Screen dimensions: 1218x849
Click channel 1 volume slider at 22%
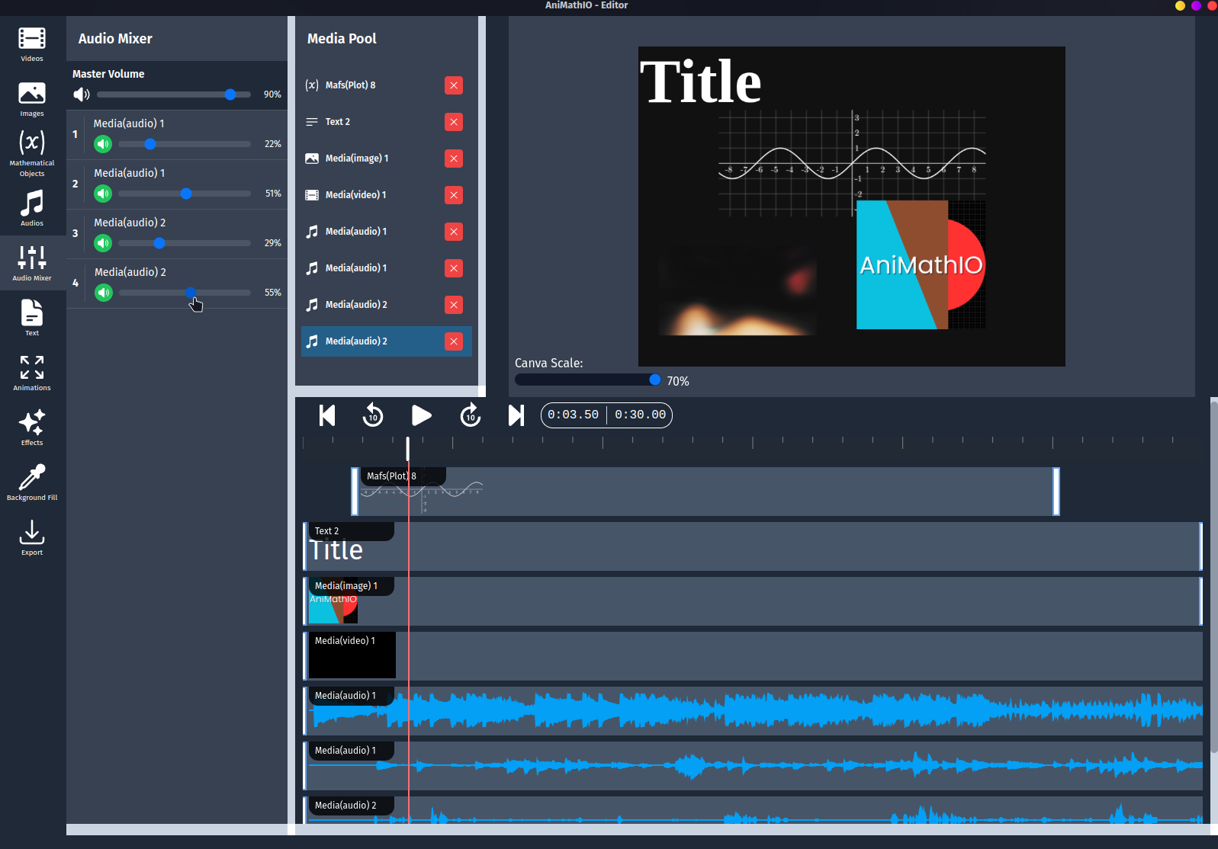click(150, 144)
